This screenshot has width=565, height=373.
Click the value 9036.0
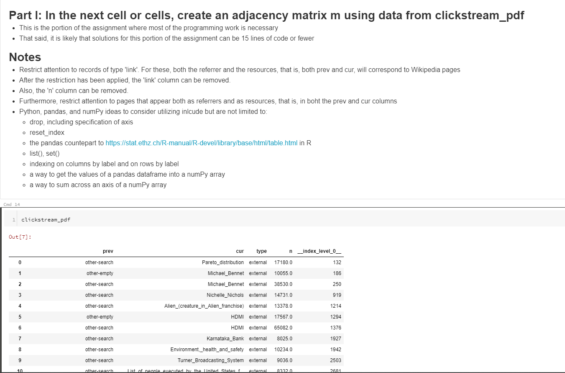tap(285, 360)
